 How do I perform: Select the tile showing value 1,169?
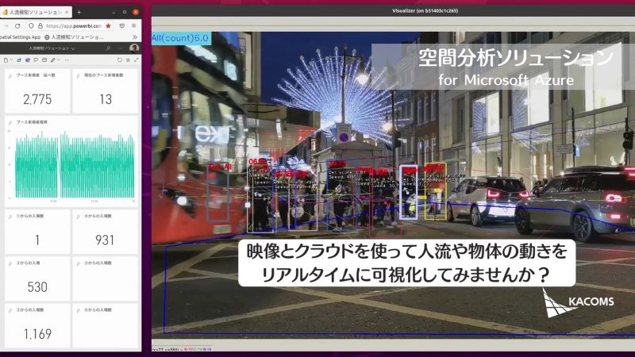(37, 325)
